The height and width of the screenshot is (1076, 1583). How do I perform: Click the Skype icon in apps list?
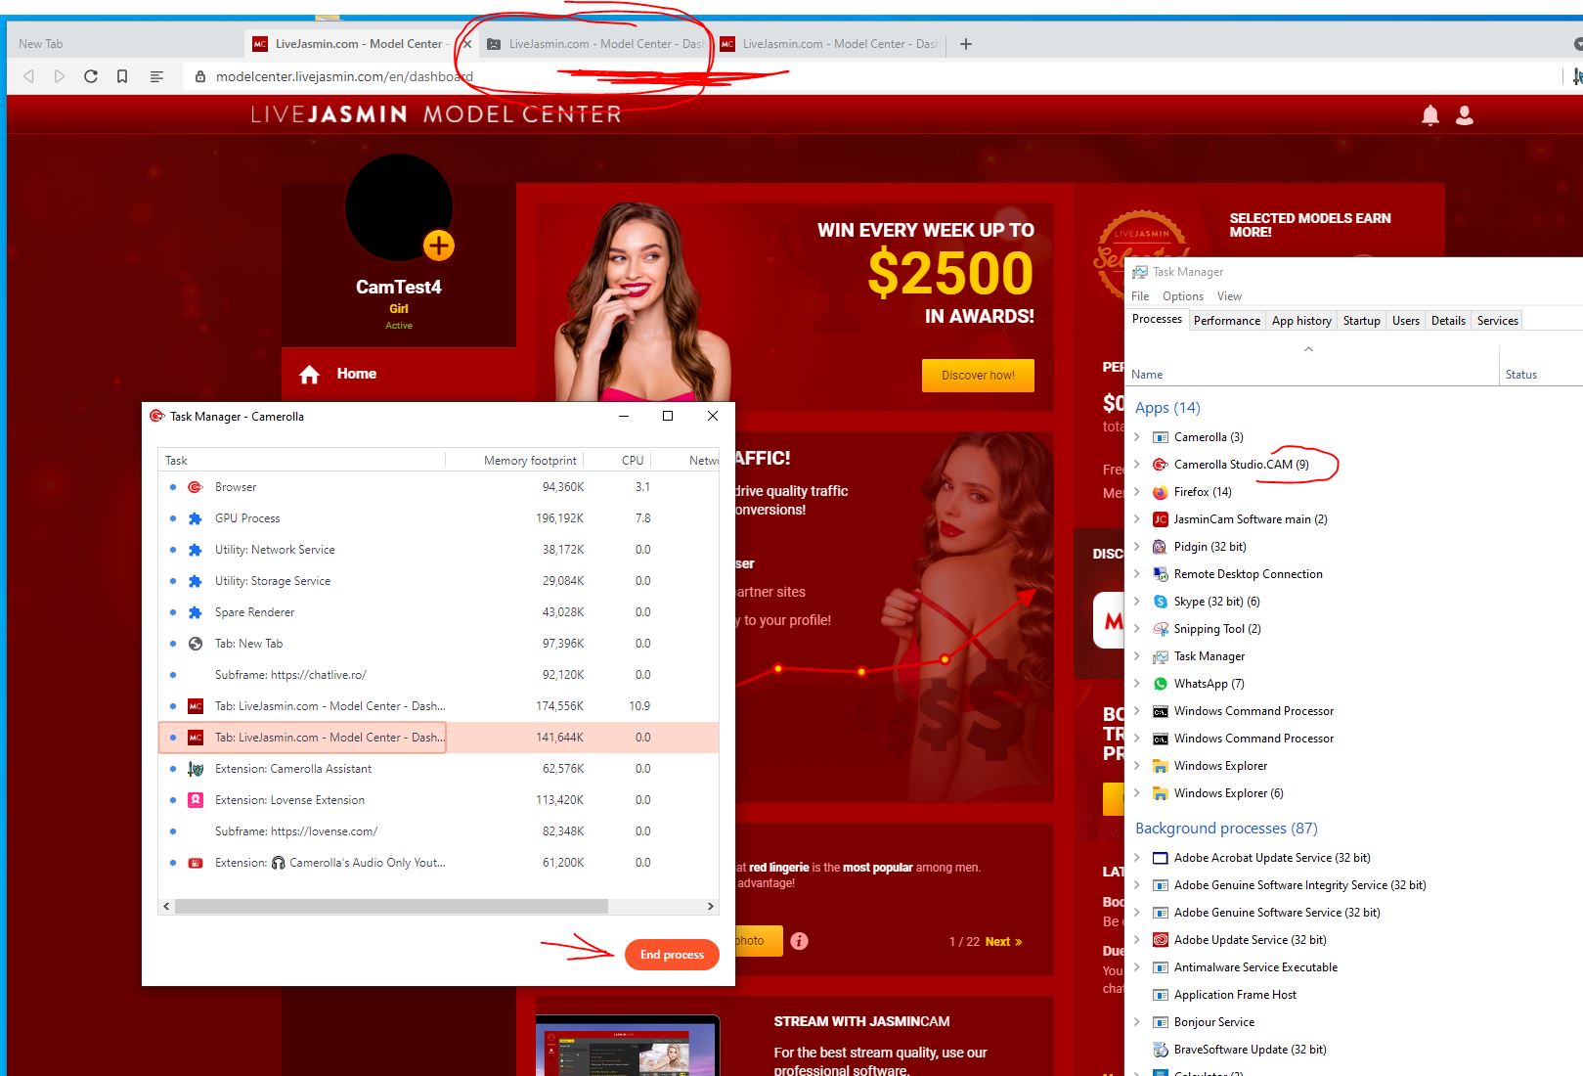[1161, 602]
